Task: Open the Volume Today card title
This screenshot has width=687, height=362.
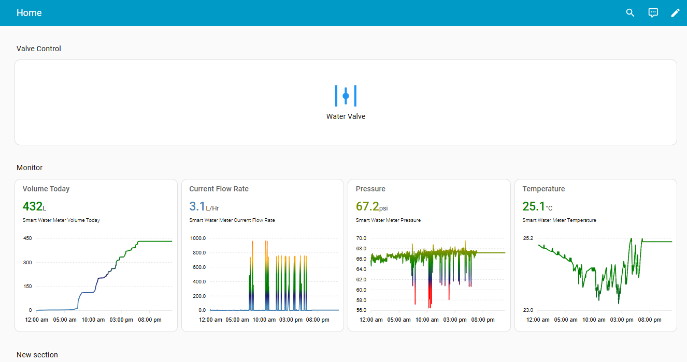Action: point(46,189)
